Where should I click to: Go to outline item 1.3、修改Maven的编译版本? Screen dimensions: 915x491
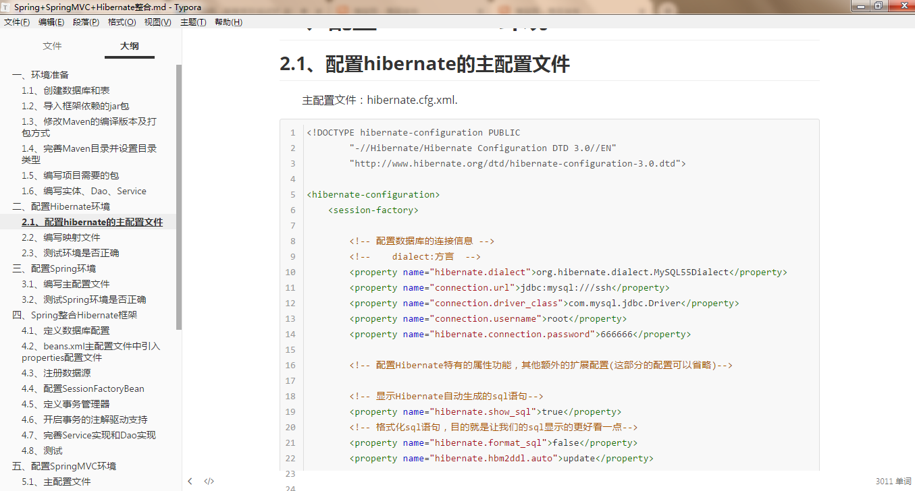(89, 127)
